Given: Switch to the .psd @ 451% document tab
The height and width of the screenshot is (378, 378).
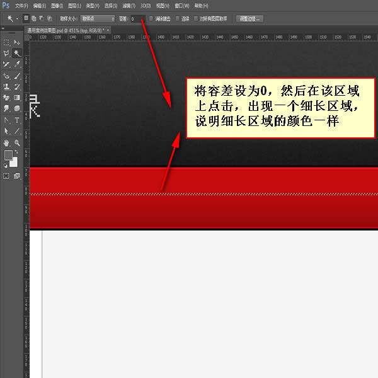Looking at the screenshot, I should (x=66, y=30).
